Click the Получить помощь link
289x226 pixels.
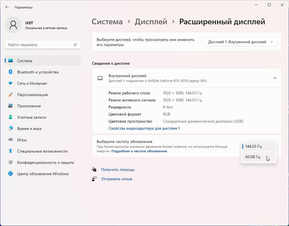pyautogui.click(x=118, y=169)
